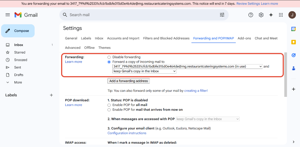Switch to Offline settings tab
This screenshot has height=147, width=300.
coord(89,48)
